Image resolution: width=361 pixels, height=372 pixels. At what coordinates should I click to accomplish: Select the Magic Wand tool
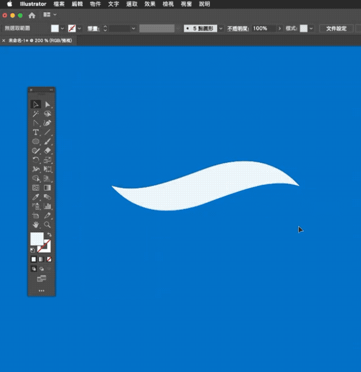36,113
